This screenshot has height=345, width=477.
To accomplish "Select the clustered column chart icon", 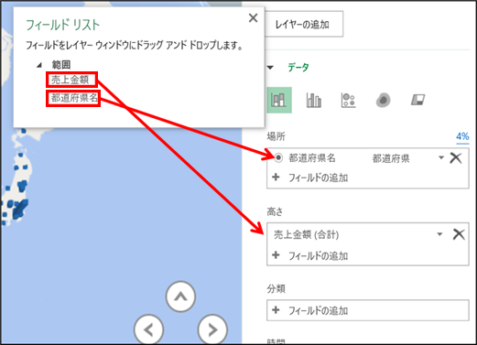I will (313, 100).
